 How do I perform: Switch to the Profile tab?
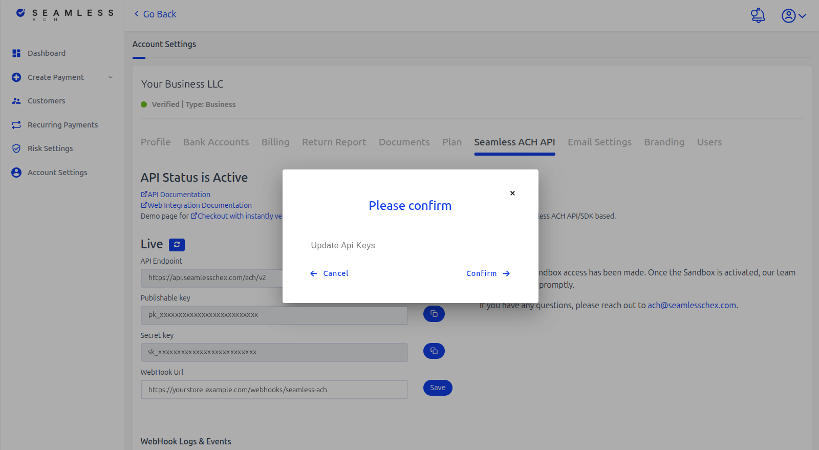[x=156, y=142]
